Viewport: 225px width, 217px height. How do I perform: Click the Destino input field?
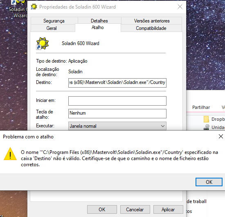pyautogui.click(x=117, y=83)
